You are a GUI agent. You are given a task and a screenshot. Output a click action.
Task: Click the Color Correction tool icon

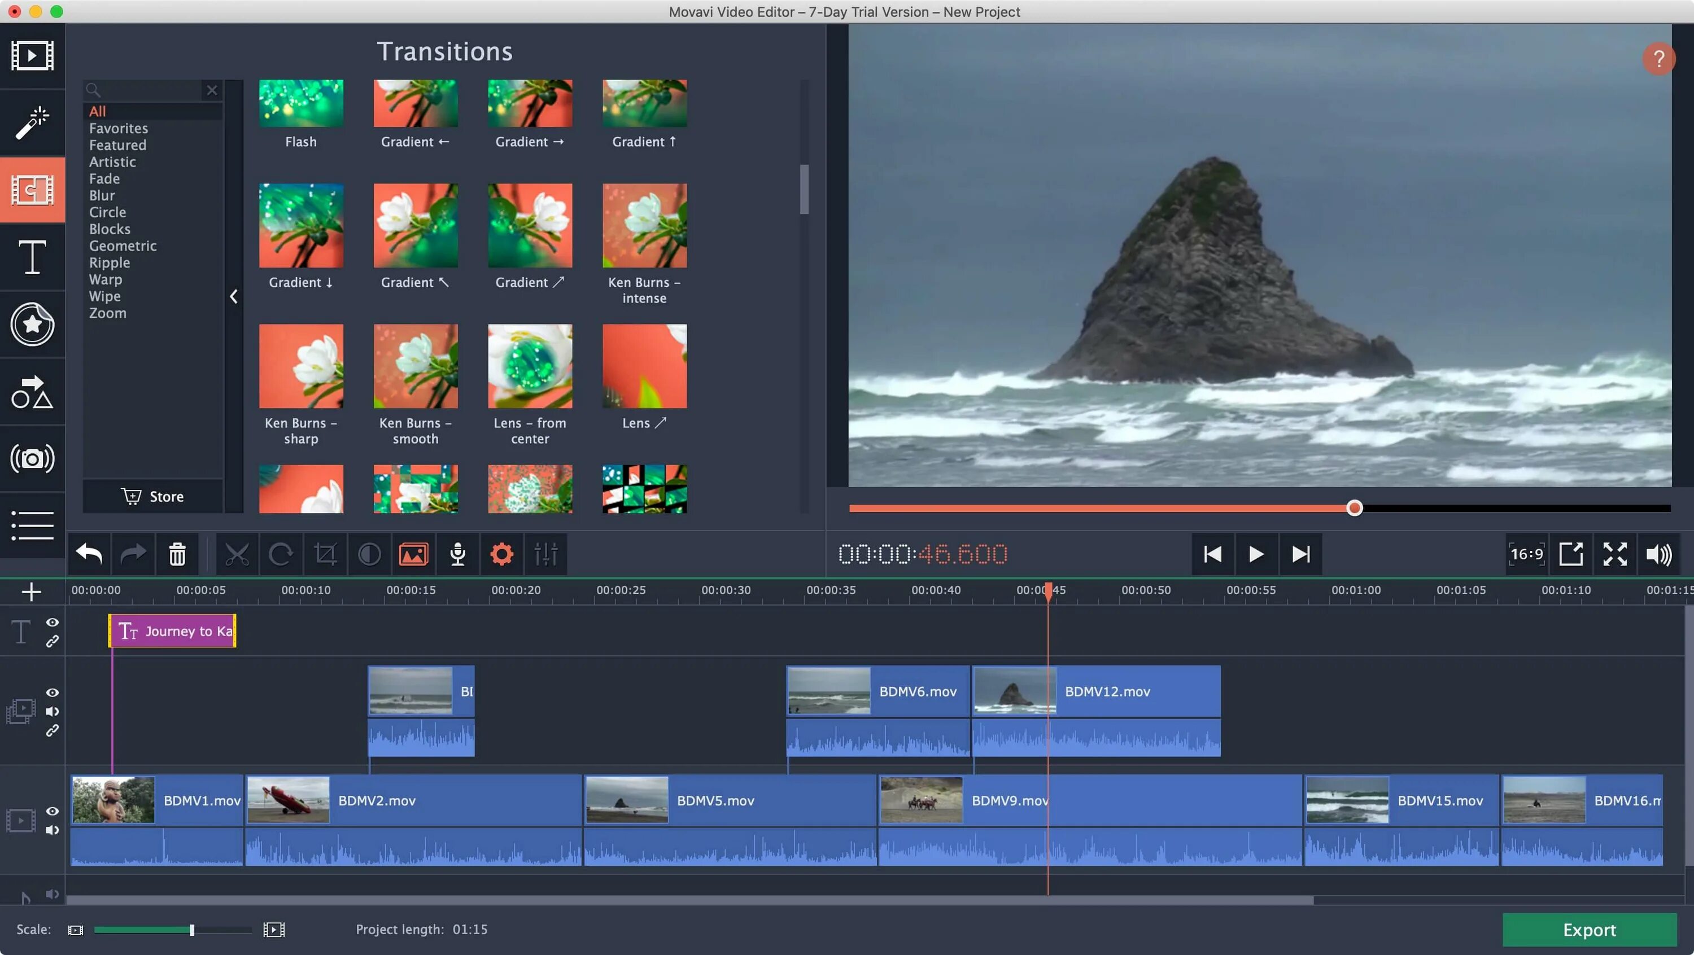pos(369,555)
